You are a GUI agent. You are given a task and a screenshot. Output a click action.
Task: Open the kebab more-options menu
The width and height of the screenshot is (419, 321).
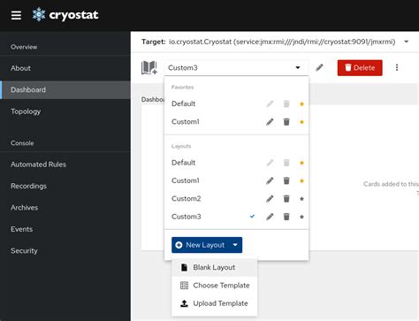click(397, 67)
